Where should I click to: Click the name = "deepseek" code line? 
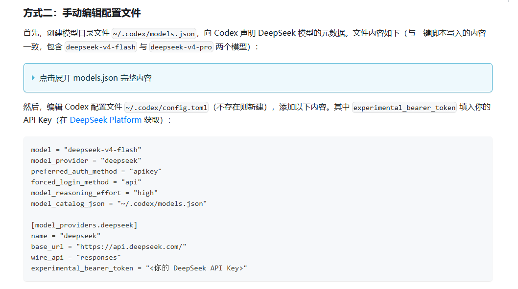[x=66, y=236]
